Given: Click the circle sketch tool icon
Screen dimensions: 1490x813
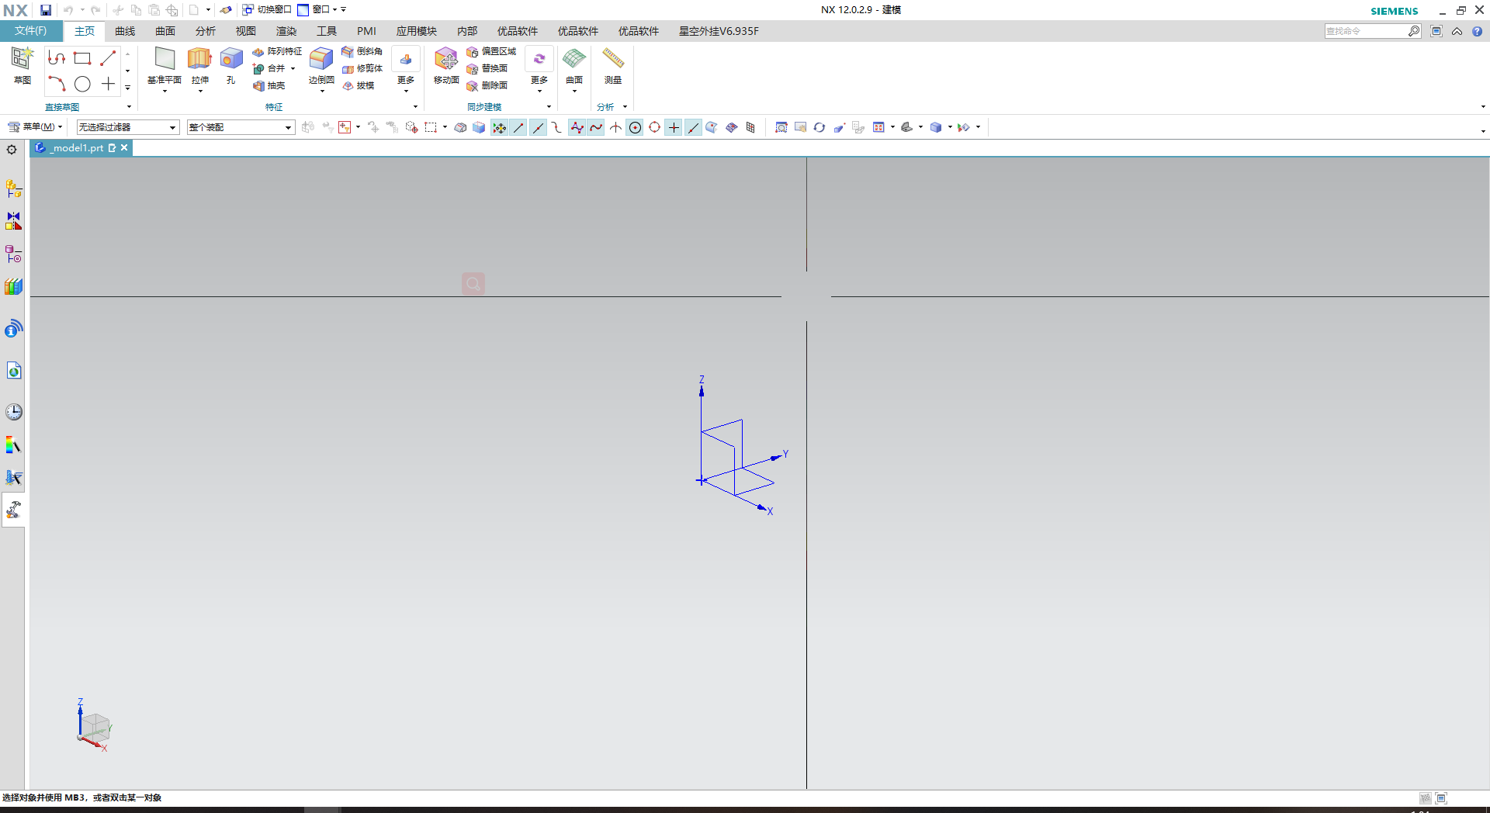Looking at the screenshot, I should tap(82, 84).
